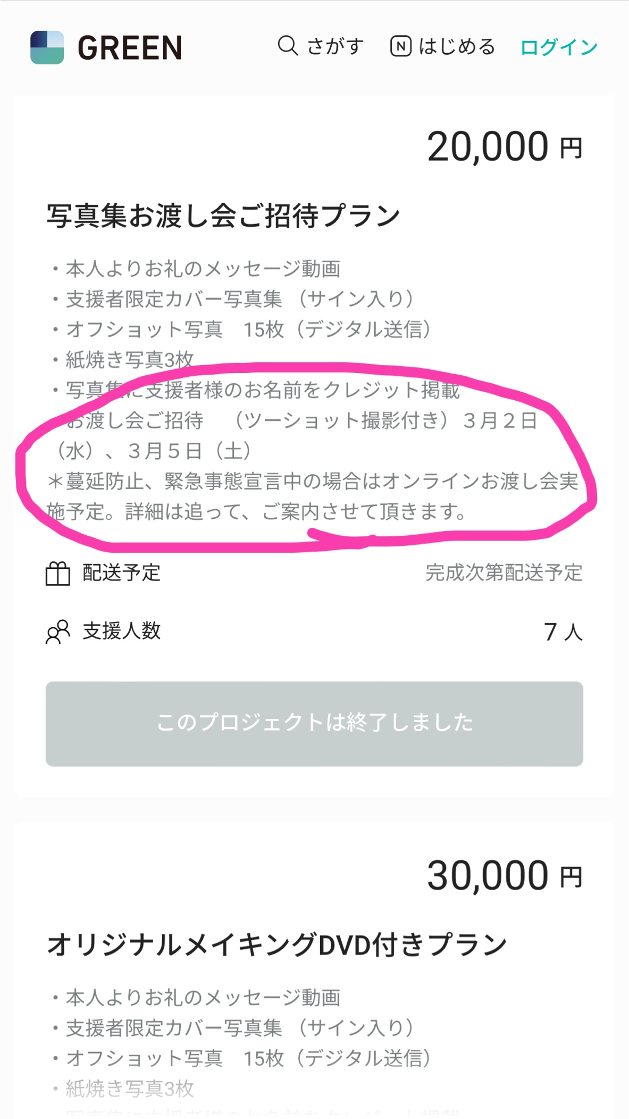Screen dimensions: 629x1119
Task: Select the オリジナルメイキングDVD付きプラン title
Action: click(276, 944)
